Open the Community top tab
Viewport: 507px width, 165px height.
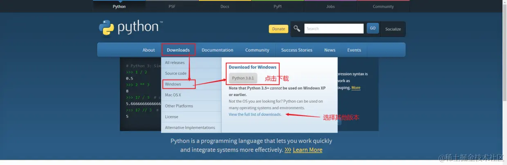click(383, 7)
